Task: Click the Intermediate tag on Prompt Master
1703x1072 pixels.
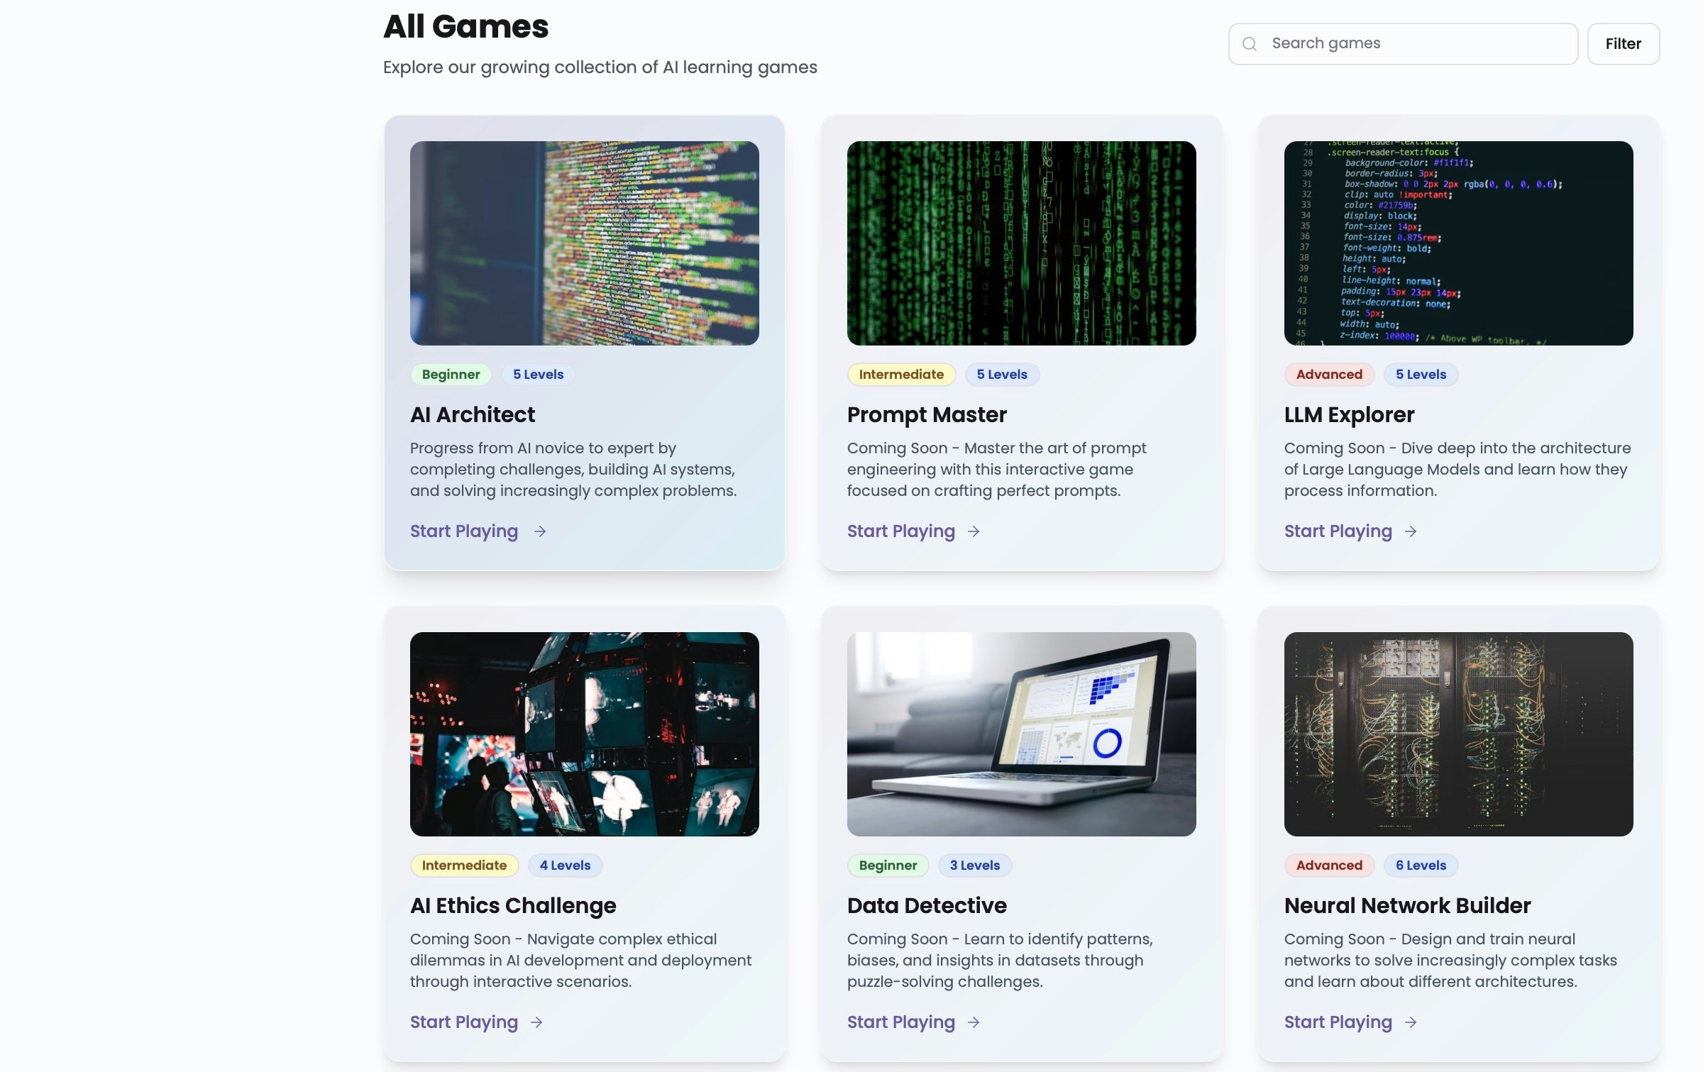Action: point(901,375)
